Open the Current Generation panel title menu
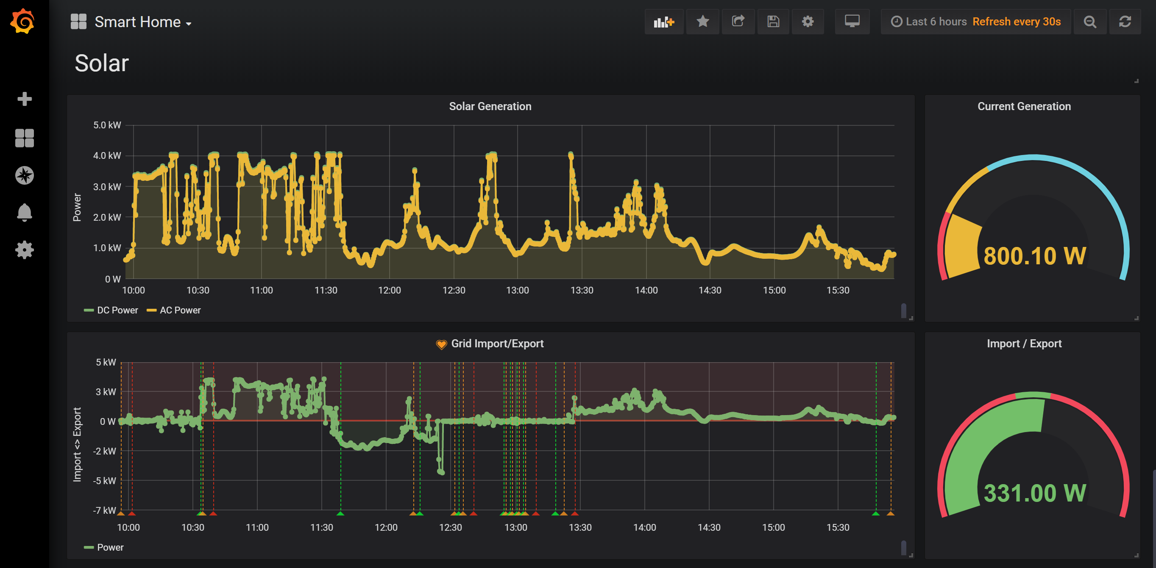 click(x=1024, y=106)
